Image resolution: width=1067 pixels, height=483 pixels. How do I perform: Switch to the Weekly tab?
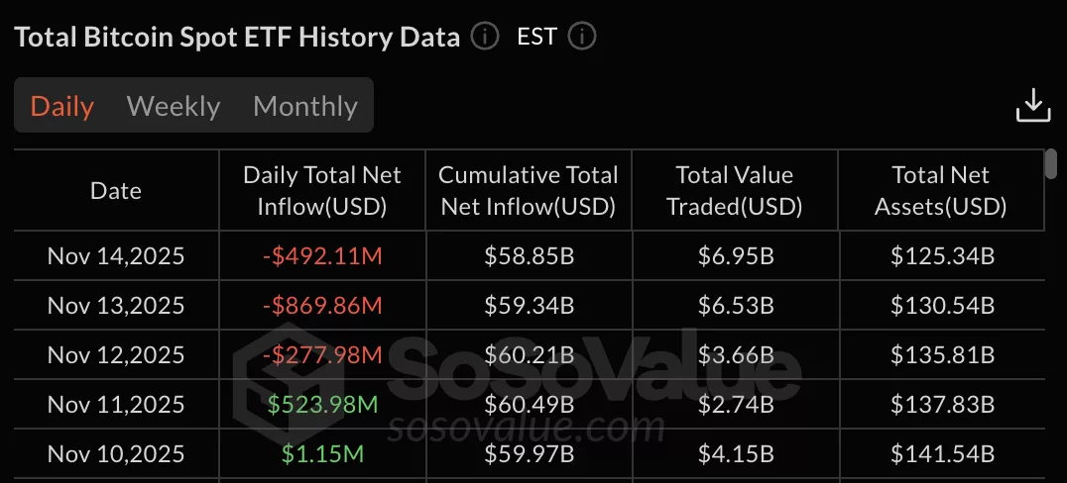click(x=174, y=106)
